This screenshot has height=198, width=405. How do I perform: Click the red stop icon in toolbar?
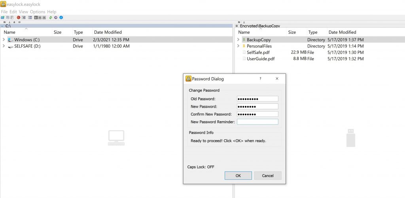pyautogui.click(x=19, y=17)
